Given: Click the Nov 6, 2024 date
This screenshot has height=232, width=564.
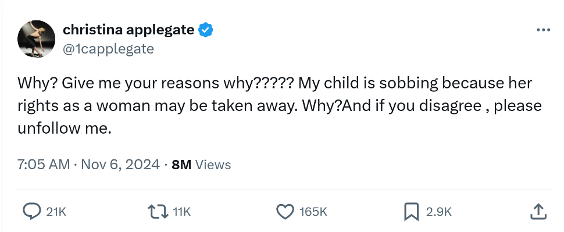Looking at the screenshot, I should click(x=120, y=165).
